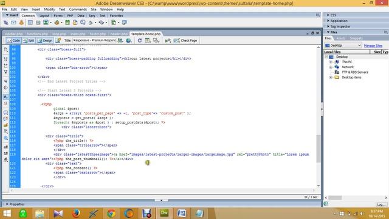
Task: Insert an image icon
Action: point(46,23)
